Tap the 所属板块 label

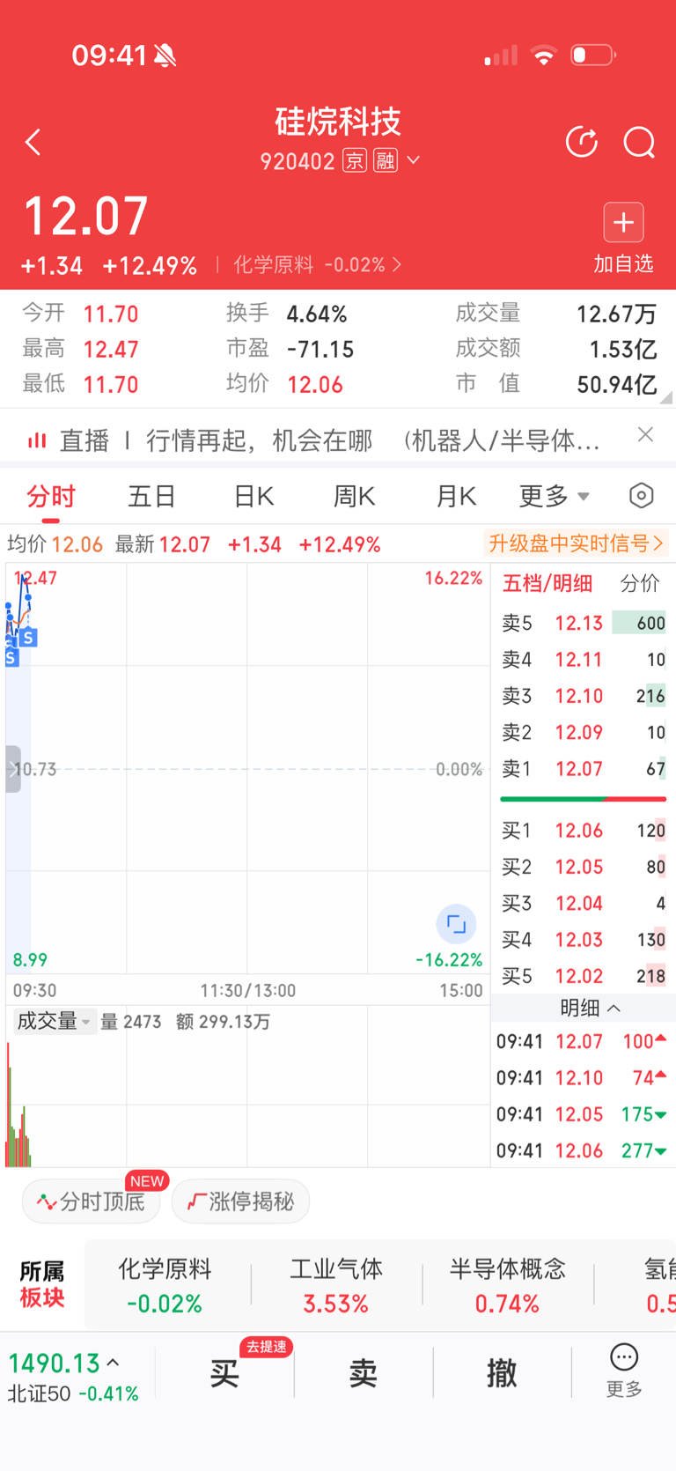pyautogui.click(x=42, y=1285)
